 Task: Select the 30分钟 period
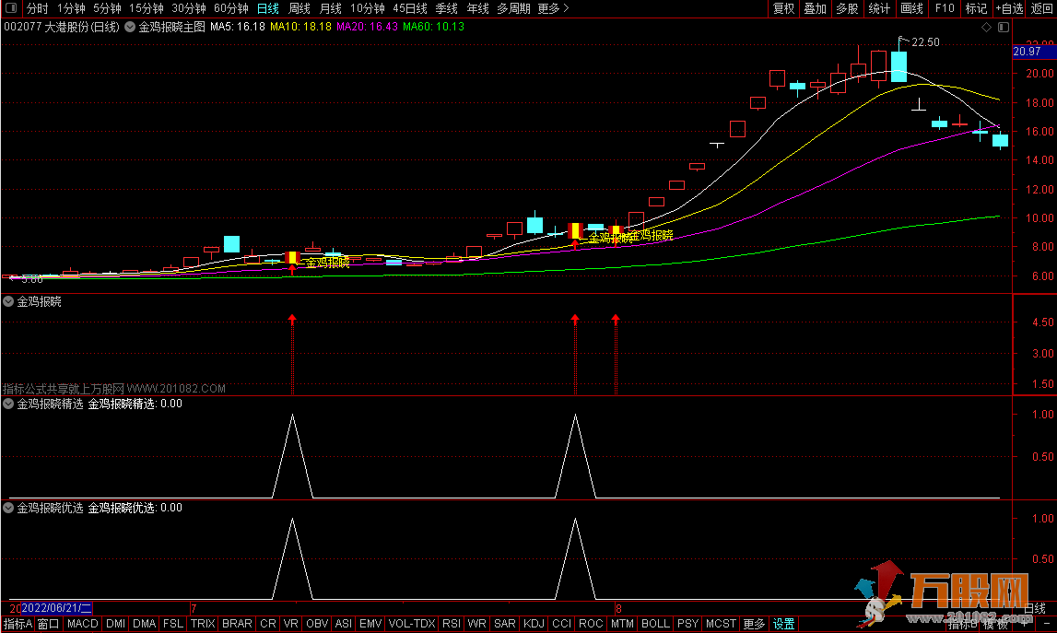pos(189,8)
